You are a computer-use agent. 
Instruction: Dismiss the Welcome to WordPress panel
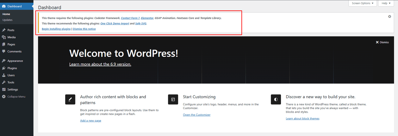[382, 42]
